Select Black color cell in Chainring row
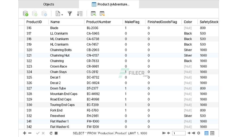 [188, 61]
